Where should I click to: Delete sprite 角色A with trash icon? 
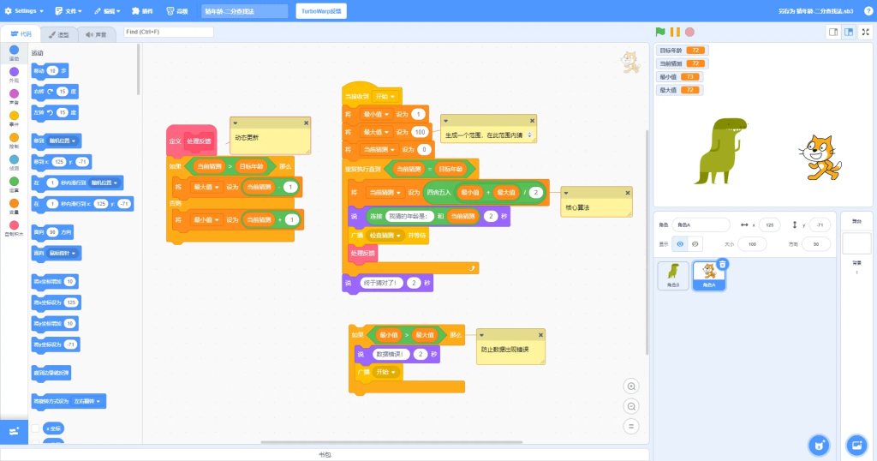pos(723,264)
